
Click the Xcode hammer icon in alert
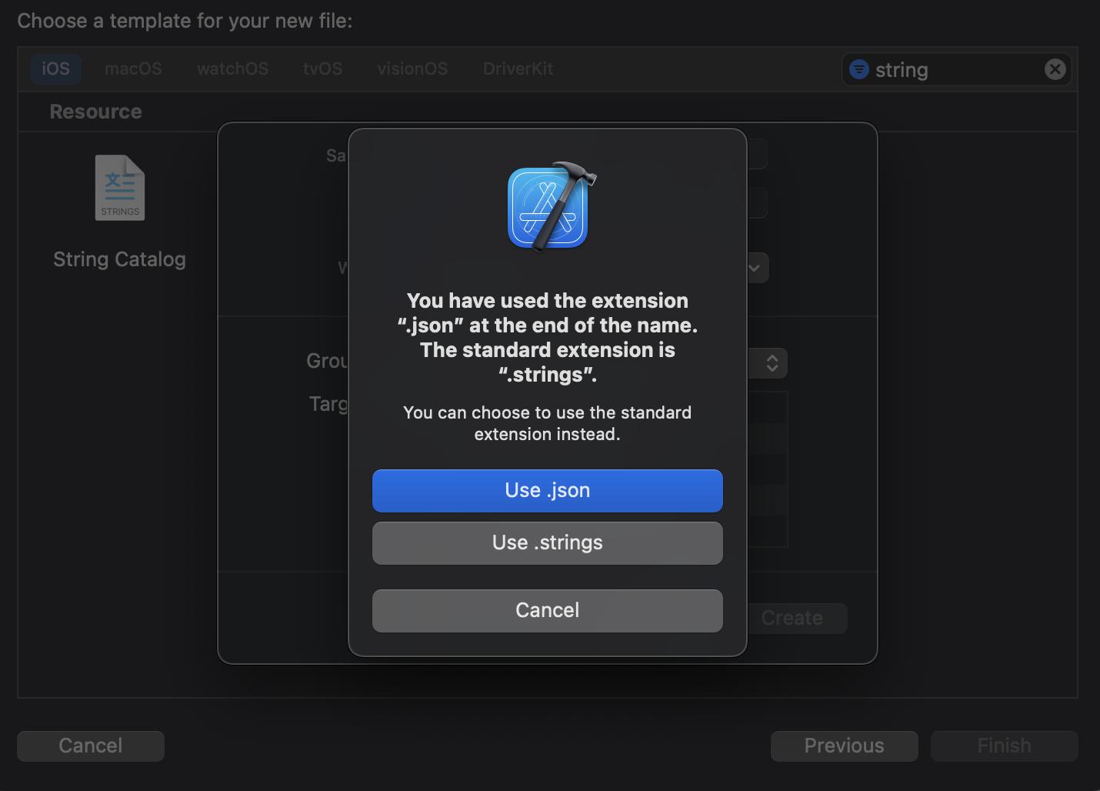pos(552,206)
